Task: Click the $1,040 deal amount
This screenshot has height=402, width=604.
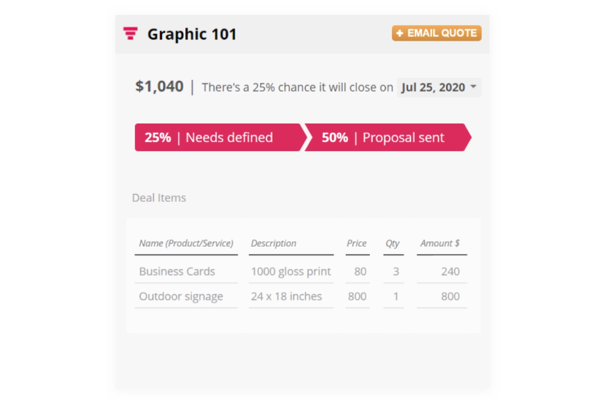Action: [159, 86]
